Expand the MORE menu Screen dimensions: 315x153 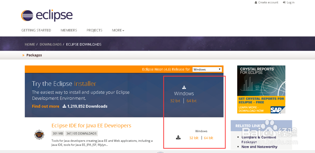tap(118, 30)
